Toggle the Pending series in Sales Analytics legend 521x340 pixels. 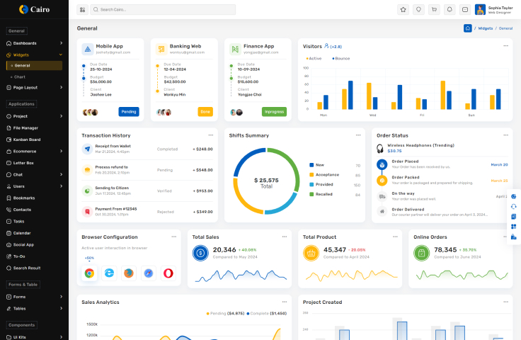click(225, 313)
